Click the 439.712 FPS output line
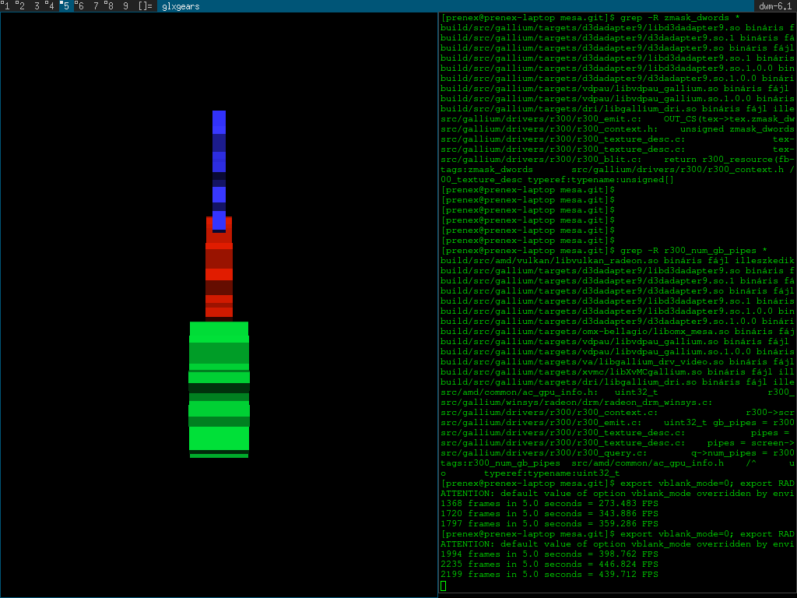 point(549,575)
